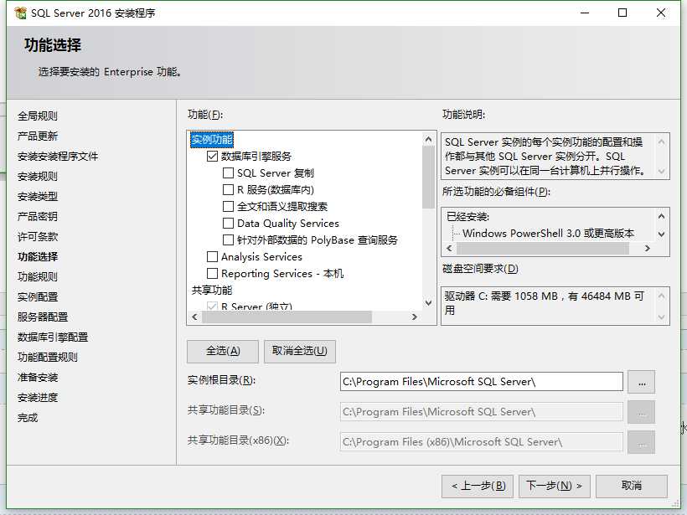Click the 已经安装 prerequisite heading
Viewport: 687px width, 515px height.
[x=467, y=217]
